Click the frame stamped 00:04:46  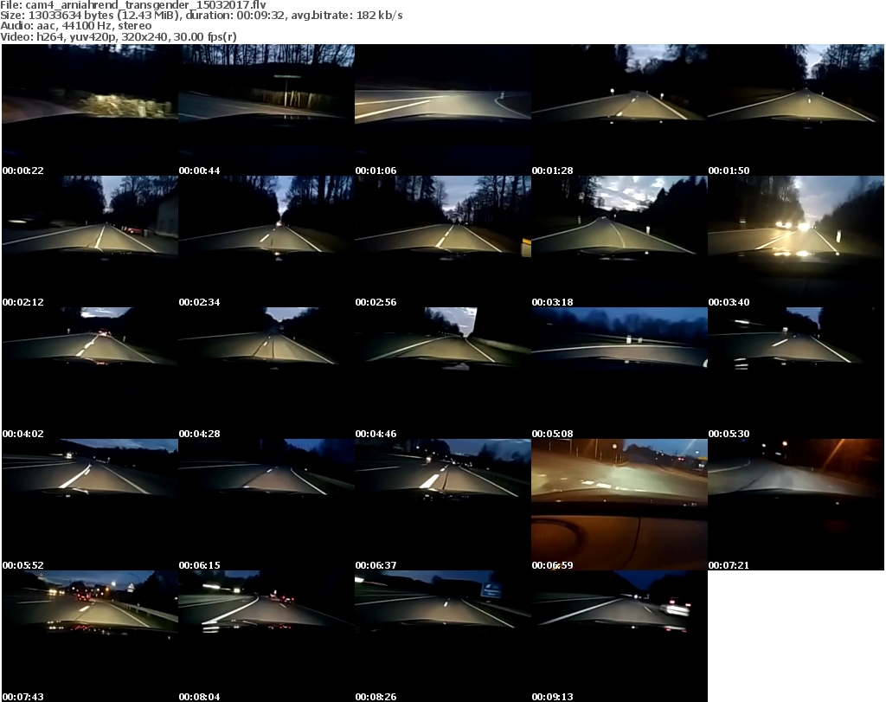tap(443, 374)
